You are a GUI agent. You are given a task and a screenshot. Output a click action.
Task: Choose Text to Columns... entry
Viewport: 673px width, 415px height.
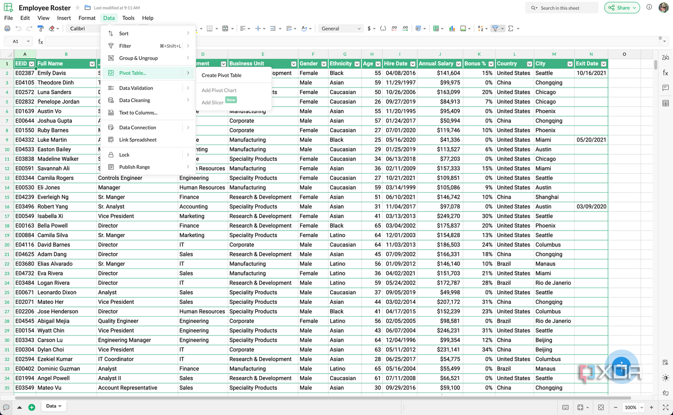[148, 113]
